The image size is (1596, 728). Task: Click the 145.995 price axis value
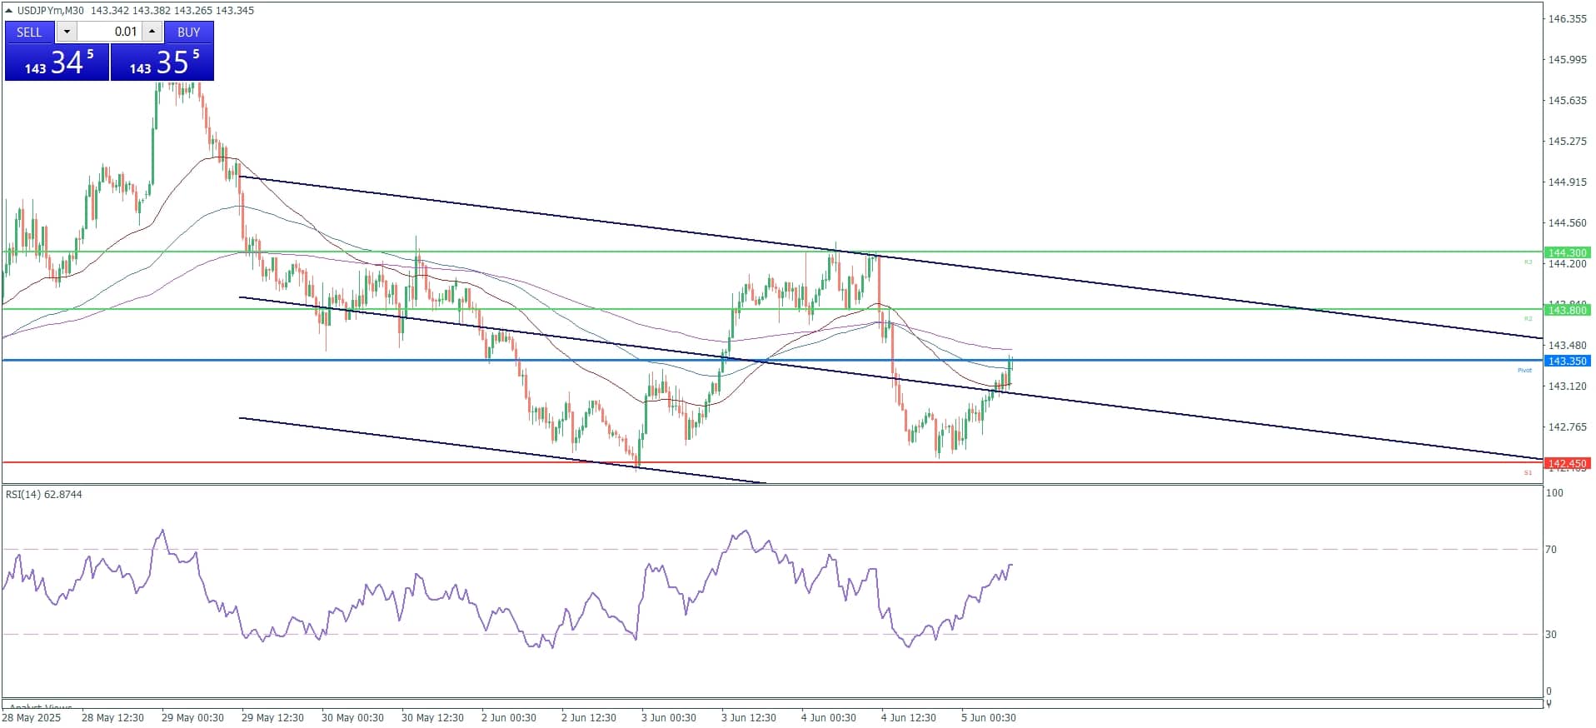(1567, 59)
